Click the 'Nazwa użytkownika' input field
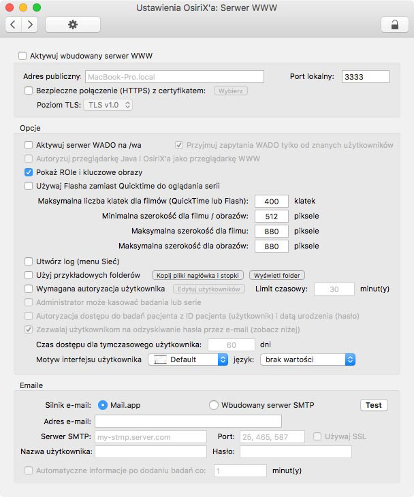Viewport: 414px width, 497px height. pyautogui.click(x=151, y=451)
